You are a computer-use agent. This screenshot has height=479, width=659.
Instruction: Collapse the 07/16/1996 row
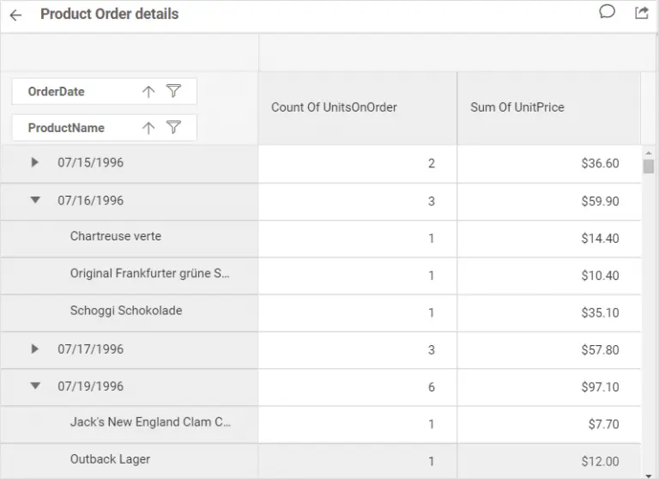35,200
